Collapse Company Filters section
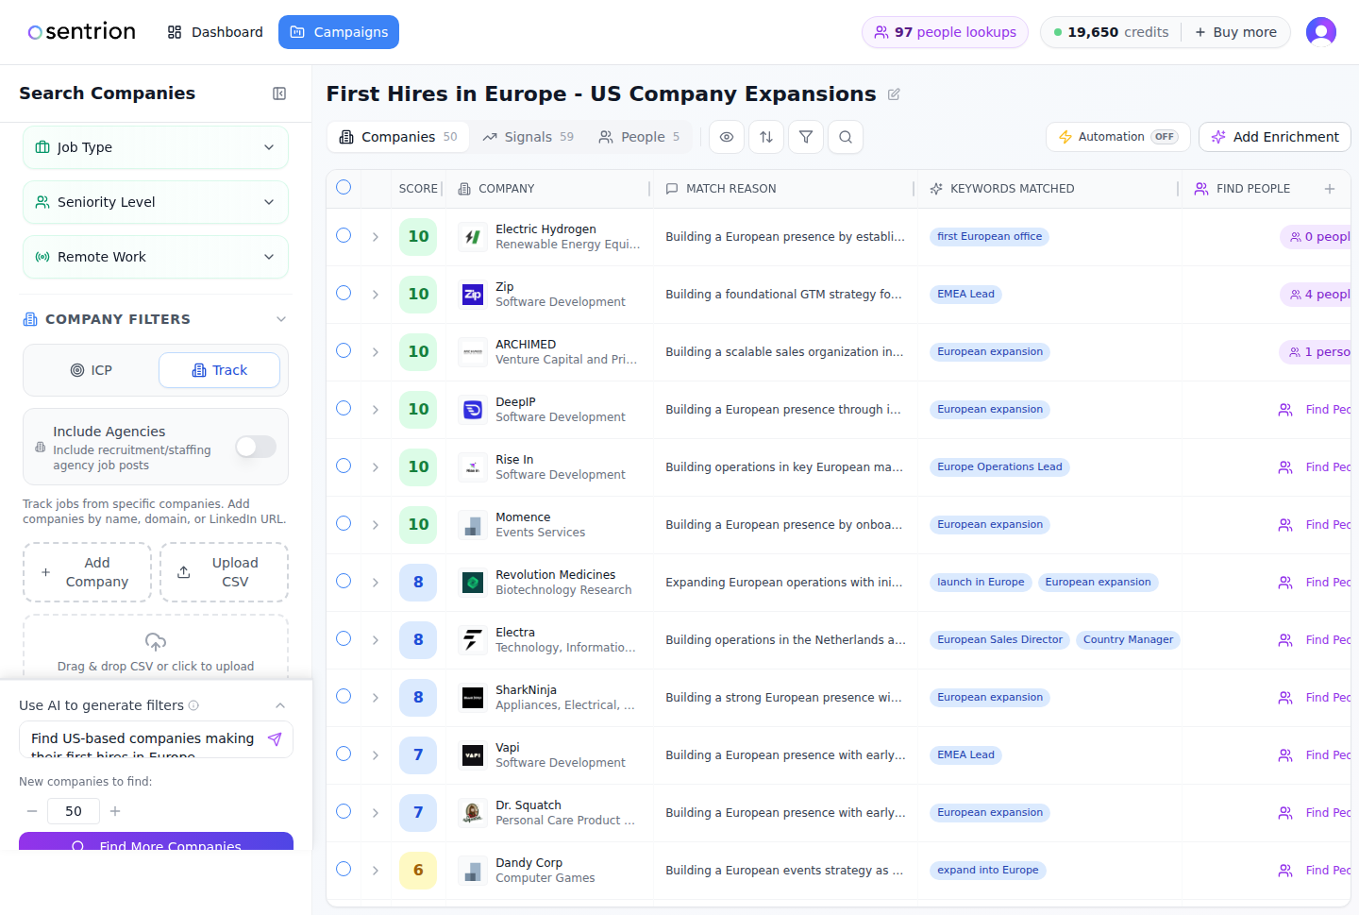1359x915 pixels. (281, 319)
